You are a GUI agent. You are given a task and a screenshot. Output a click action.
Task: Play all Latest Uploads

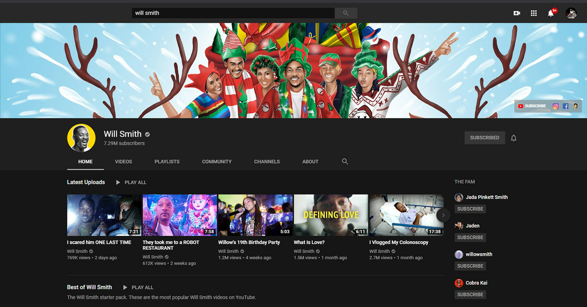point(131,182)
